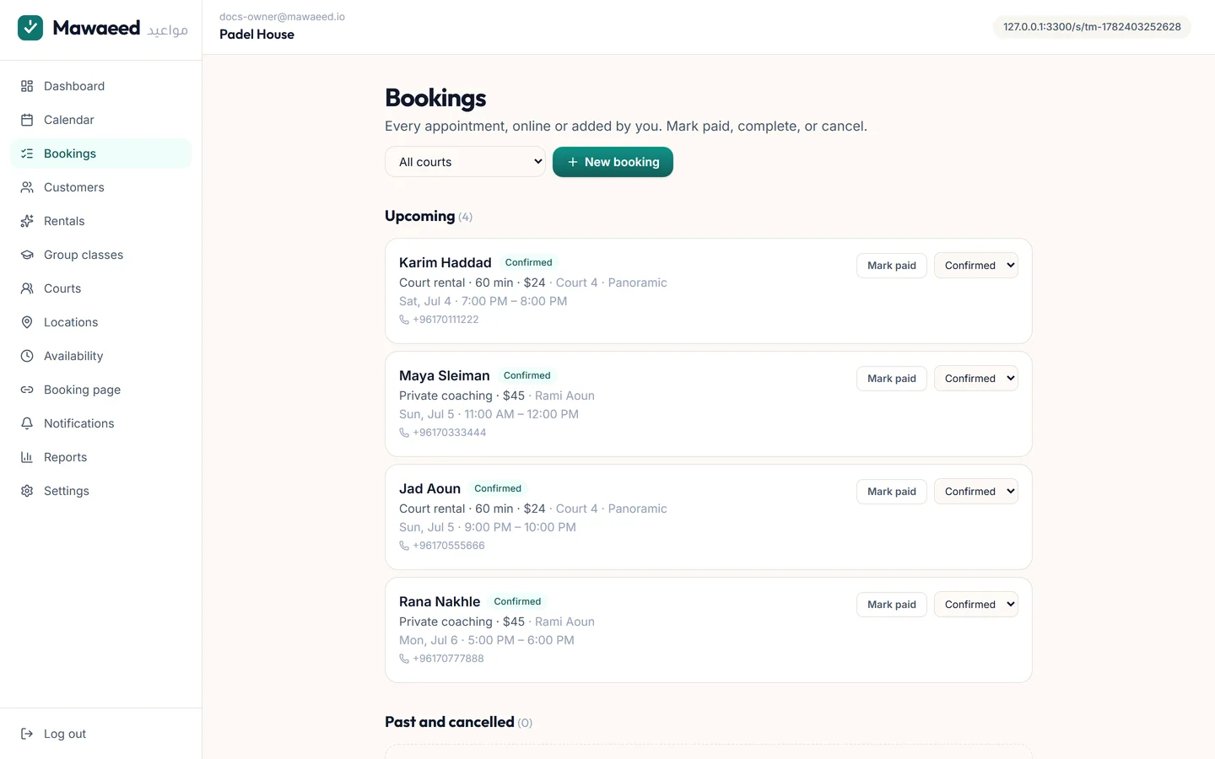Click the phone icon beside +96170777888
This screenshot has height=759, width=1215.
click(404, 659)
